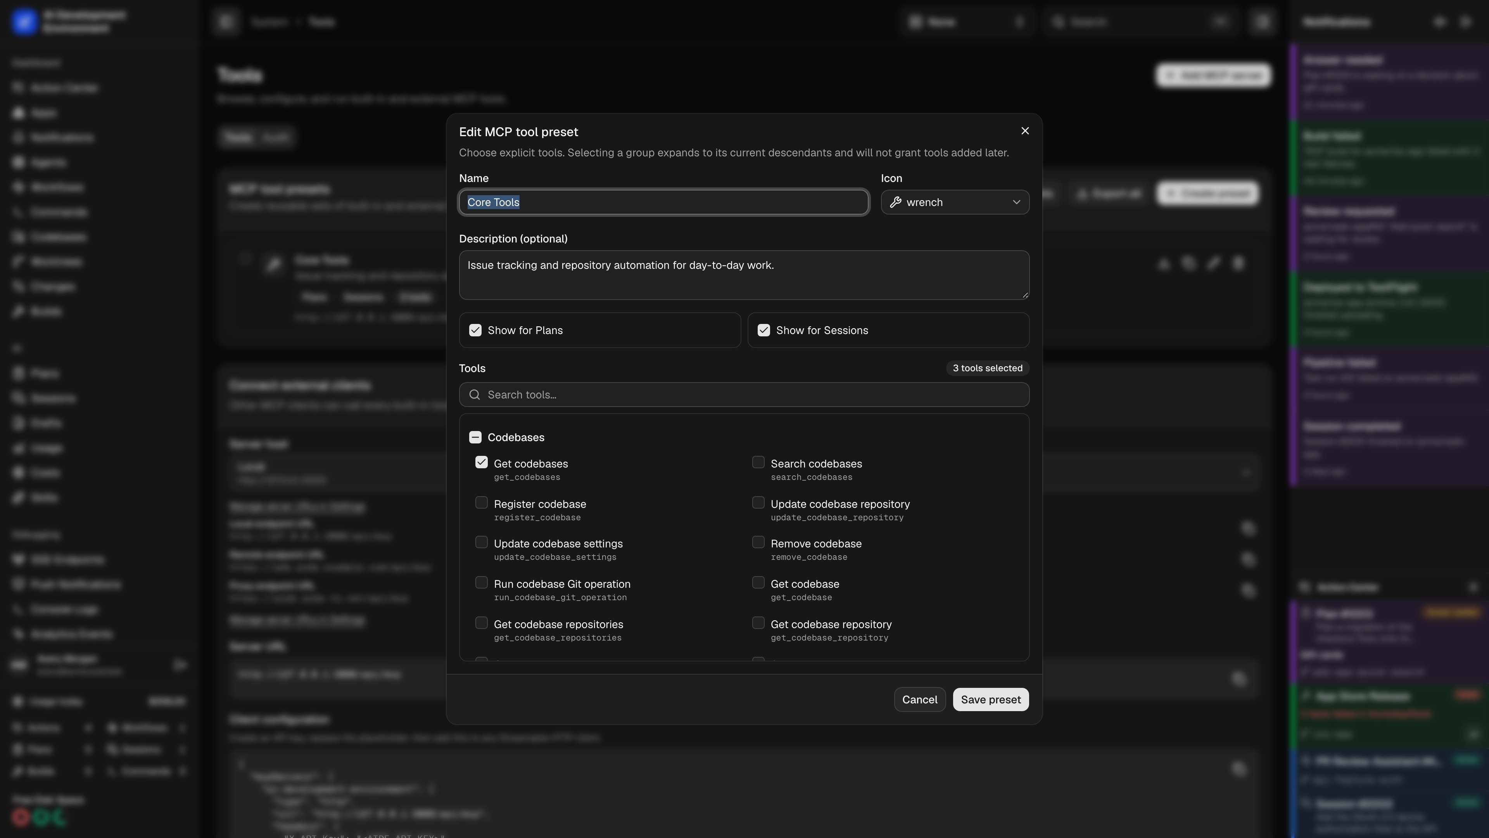Click the Edit MCP tool preset title
The image size is (1489, 838).
point(518,132)
